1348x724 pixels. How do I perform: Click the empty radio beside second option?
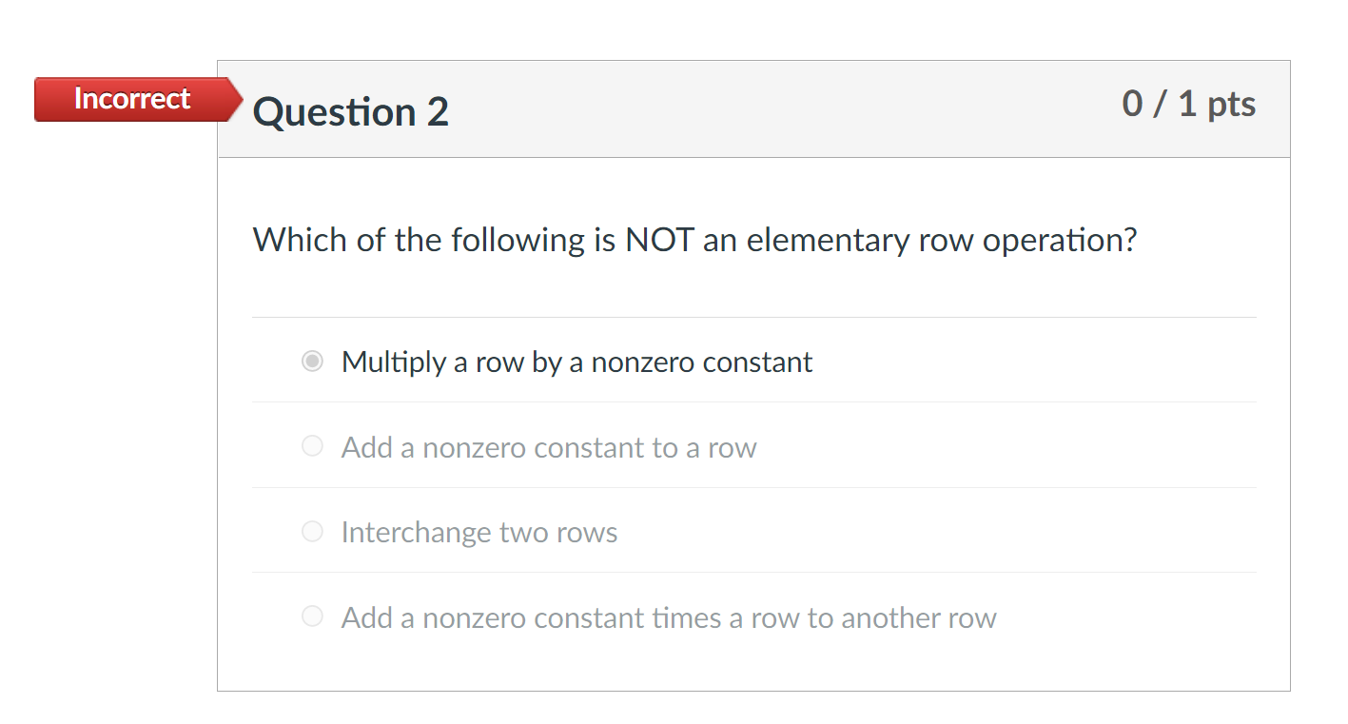coord(312,445)
